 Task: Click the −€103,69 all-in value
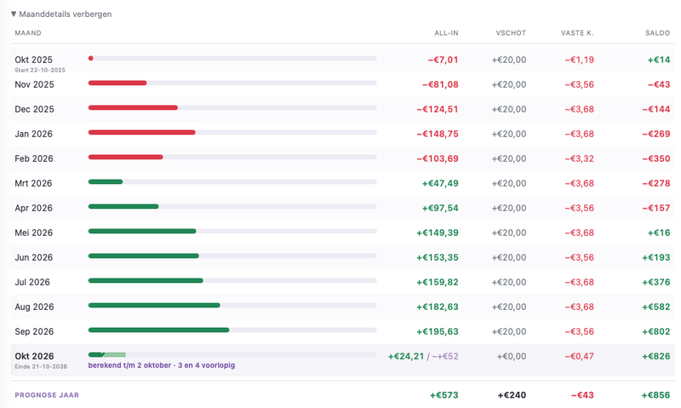[438, 159]
